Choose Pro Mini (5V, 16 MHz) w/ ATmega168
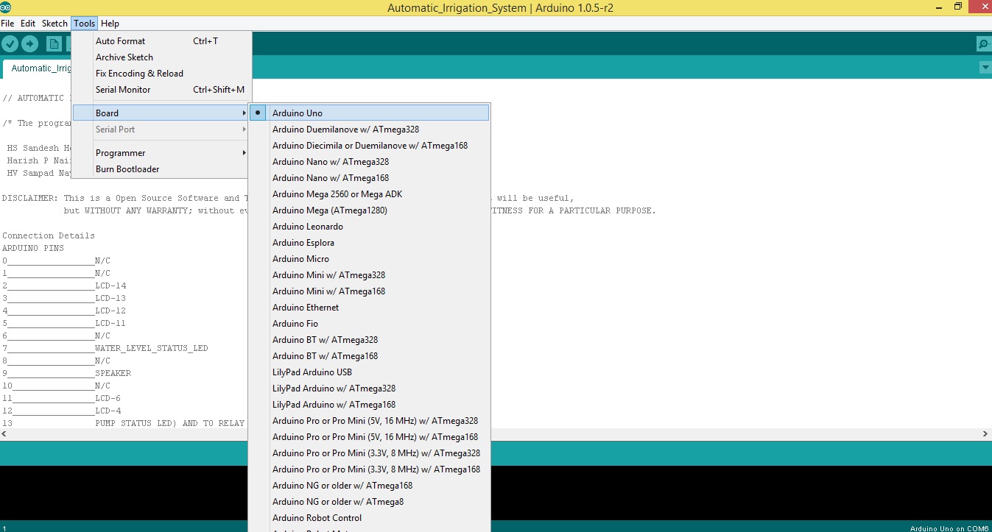Image resolution: width=992 pixels, height=532 pixels. coord(369,437)
